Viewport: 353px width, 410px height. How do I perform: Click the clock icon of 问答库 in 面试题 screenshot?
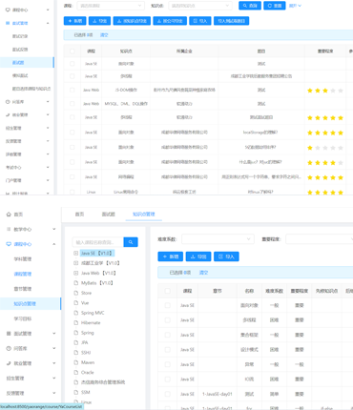coord(8,102)
